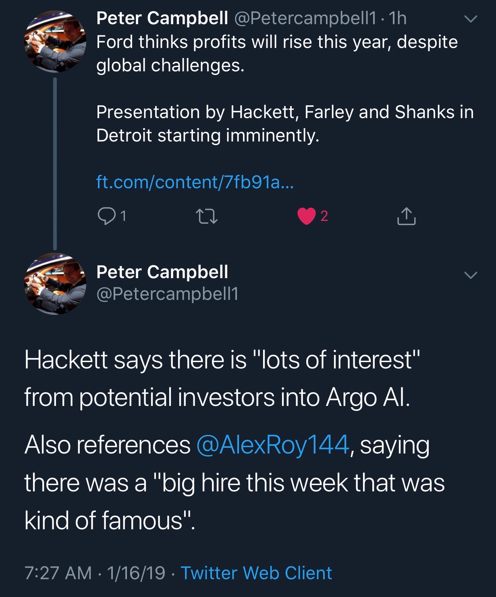496x597 pixels.
Task: Click the 7:27 AM 1/16/19 timestamp
Action: pyautogui.click(x=95, y=573)
